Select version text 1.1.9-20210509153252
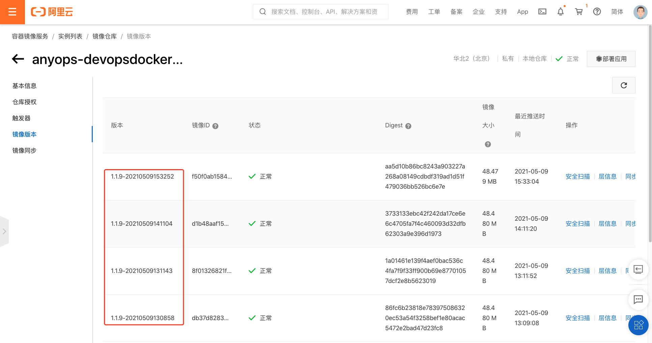Screen dimensions: 652x343 142,177
